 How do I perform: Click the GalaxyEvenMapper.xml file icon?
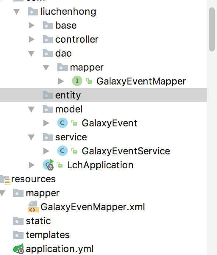click(33, 206)
